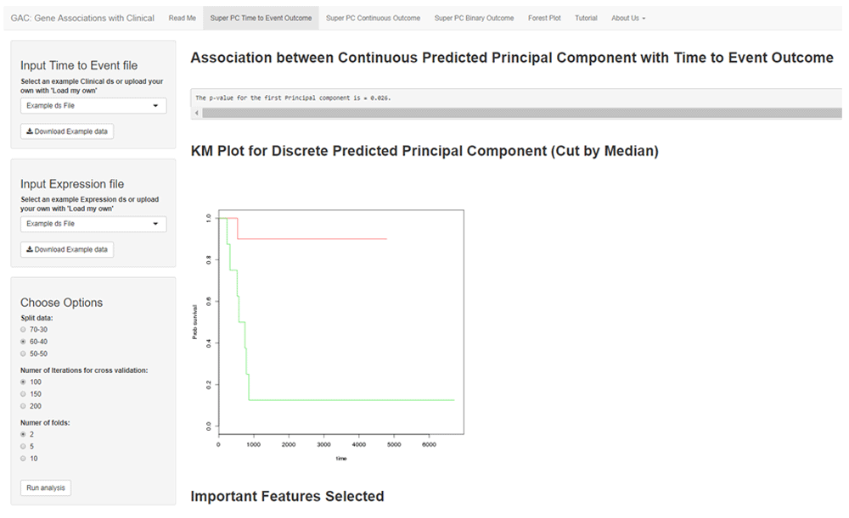The height and width of the screenshot is (518, 849).
Task: Choose 200 iterations radio option
Action: (x=23, y=406)
